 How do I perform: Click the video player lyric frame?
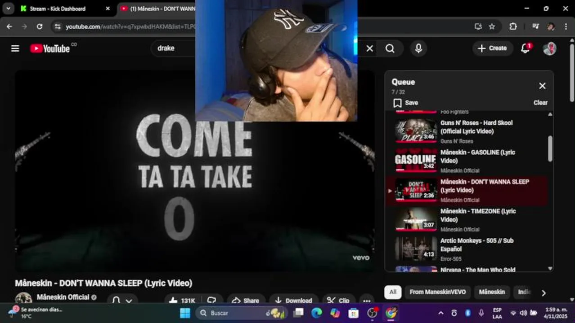click(195, 170)
